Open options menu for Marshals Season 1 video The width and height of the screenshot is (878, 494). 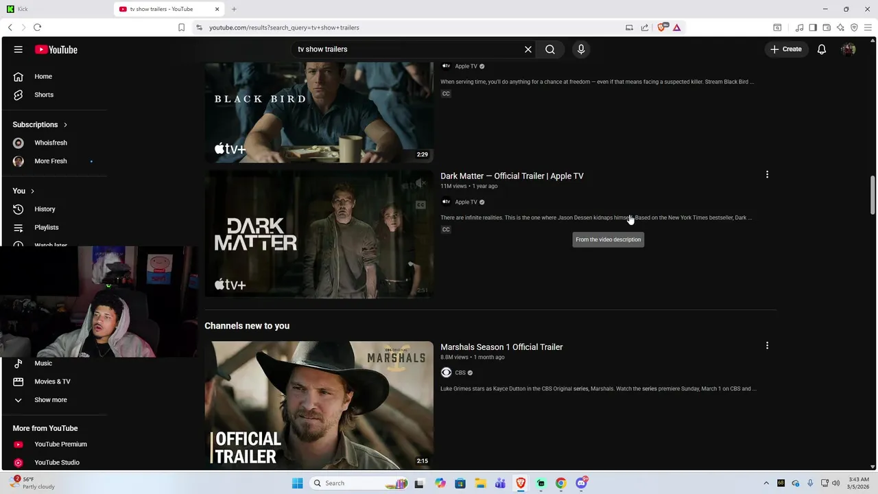coord(767,346)
